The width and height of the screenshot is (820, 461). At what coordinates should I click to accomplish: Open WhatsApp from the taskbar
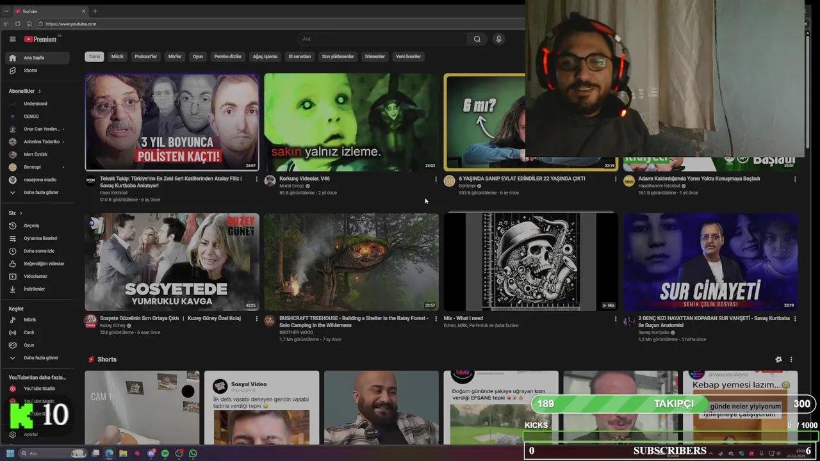pyautogui.click(x=193, y=453)
